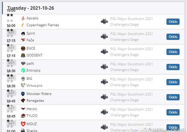Image resolution: width=187 pixels, height=132 pixels.
Task: Click the Renegades team logo
Action: (x=23, y=101)
